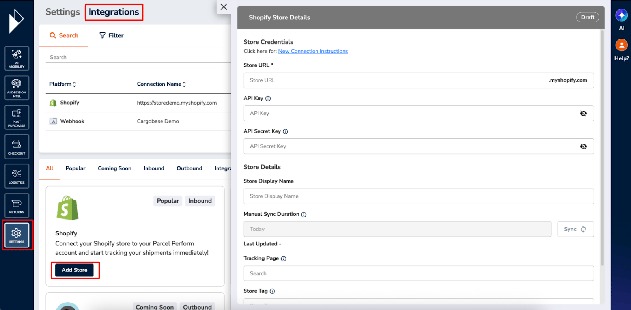This screenshot has height=310, width=631.
Task: Go to Settings breadcrumb heading
Action: click(63, 12)
